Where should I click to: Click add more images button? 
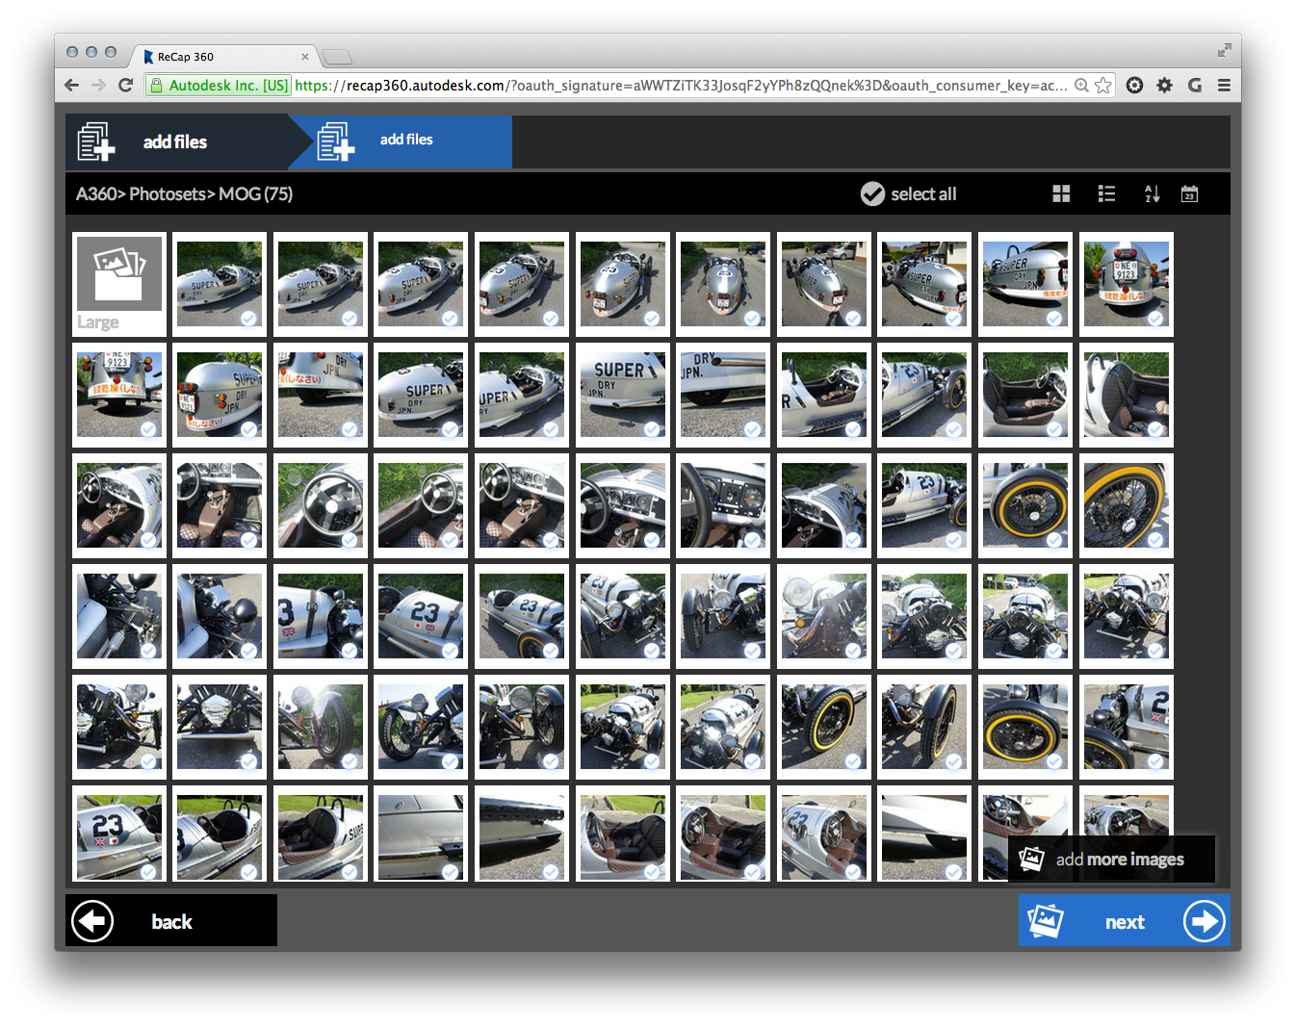(x=1111, y=859)
